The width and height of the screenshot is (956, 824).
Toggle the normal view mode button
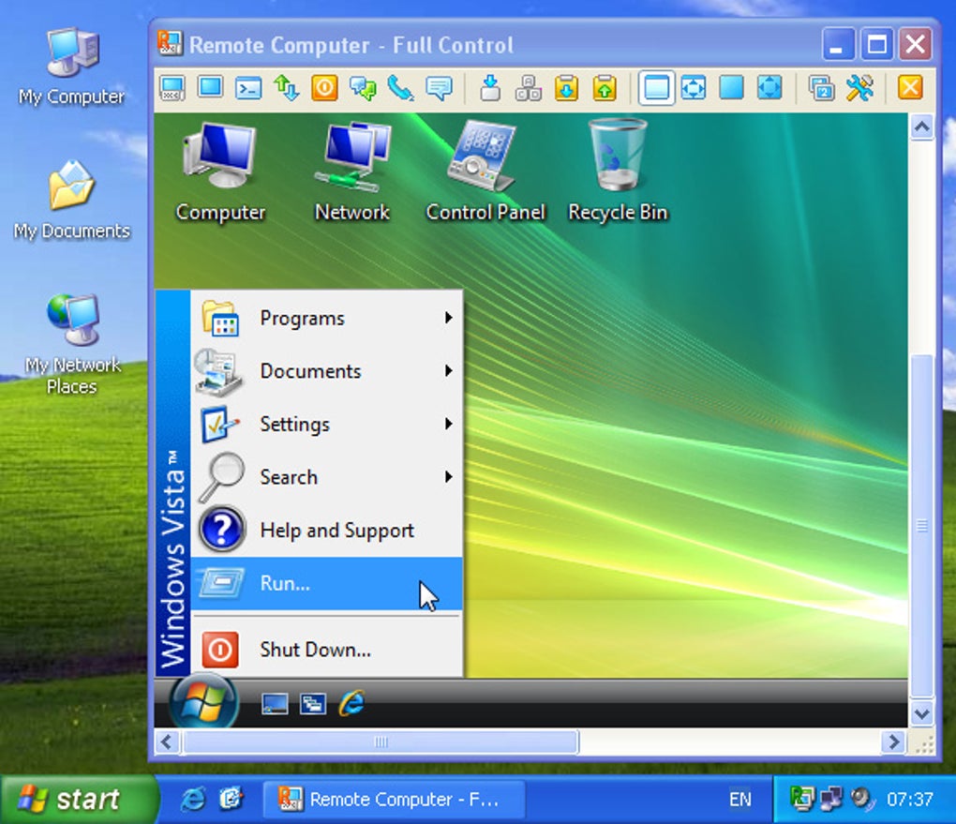[x=656, y=88]
